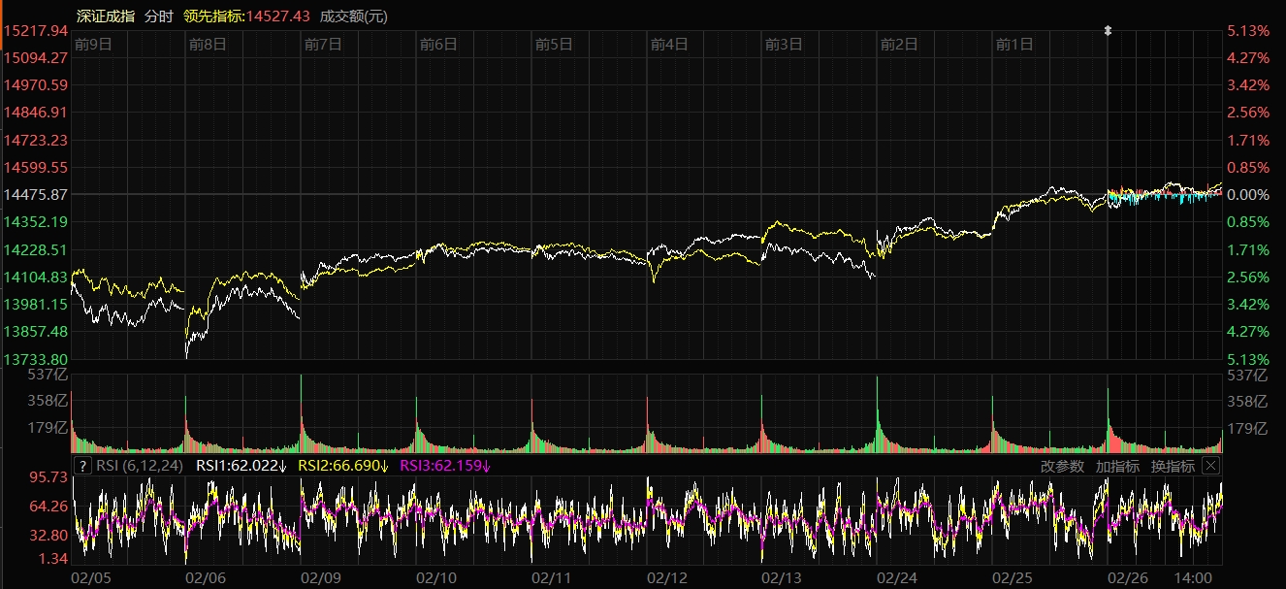
Task: Click 换指标 to switch the indicator
Action: [1173, 466]
